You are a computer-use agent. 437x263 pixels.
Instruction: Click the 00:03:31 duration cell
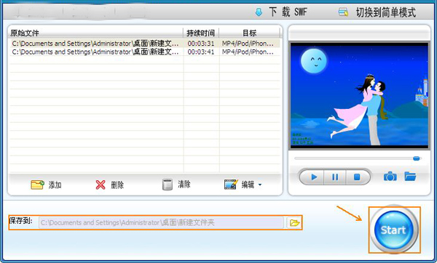(201, 44)
